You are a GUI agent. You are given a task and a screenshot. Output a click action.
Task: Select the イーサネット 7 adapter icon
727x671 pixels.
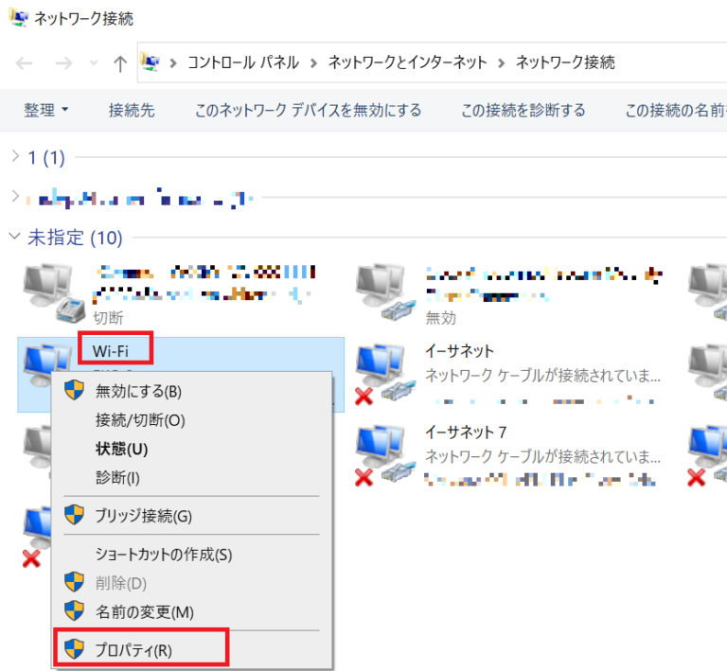[384, 455]
